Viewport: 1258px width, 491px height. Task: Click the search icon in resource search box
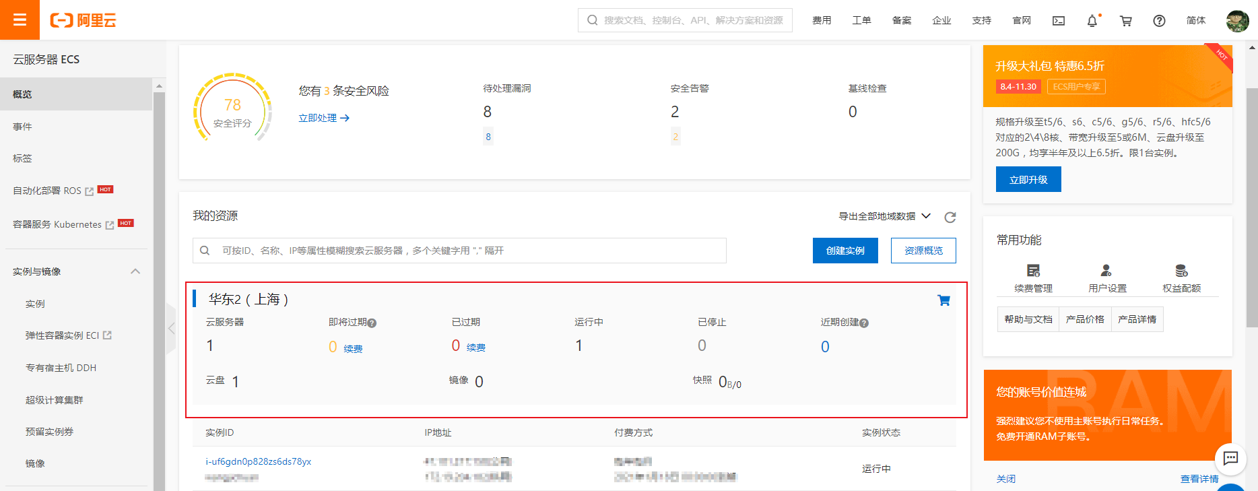click(205, 251)
